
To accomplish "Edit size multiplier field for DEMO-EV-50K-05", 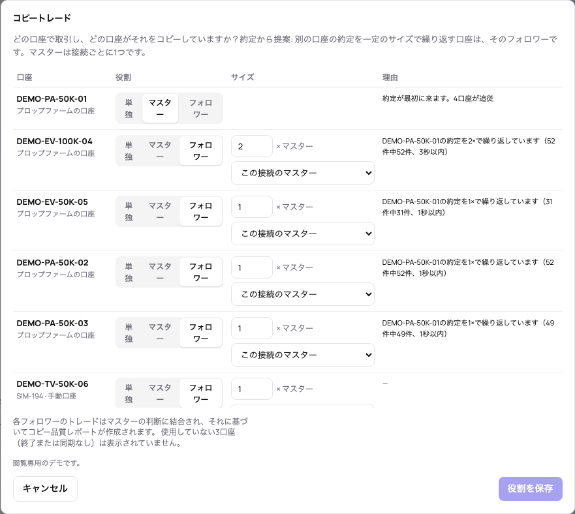I will tap(252, 207).
